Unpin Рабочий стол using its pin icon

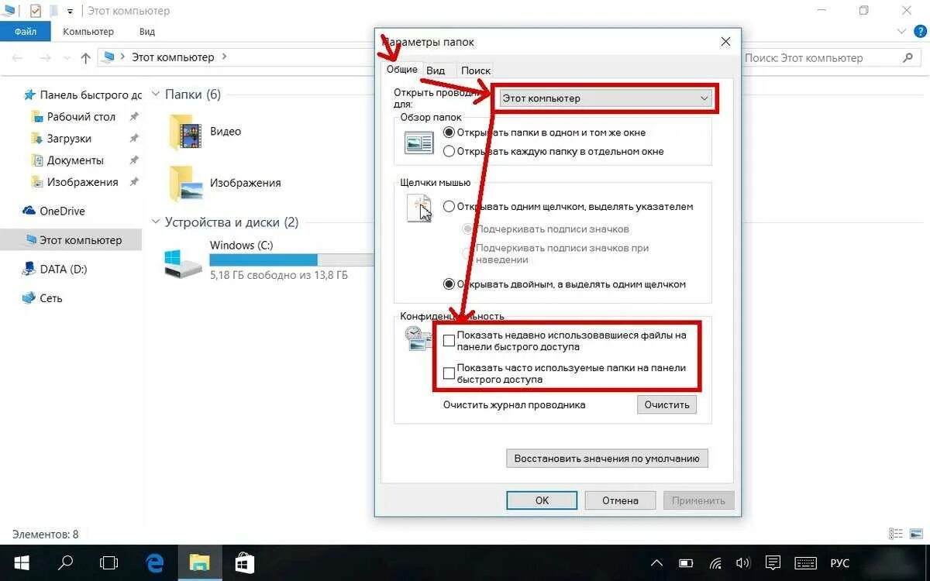pos(134,117)
